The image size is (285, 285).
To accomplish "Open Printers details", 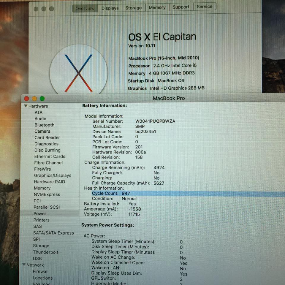I will click(x=42, y=220).
